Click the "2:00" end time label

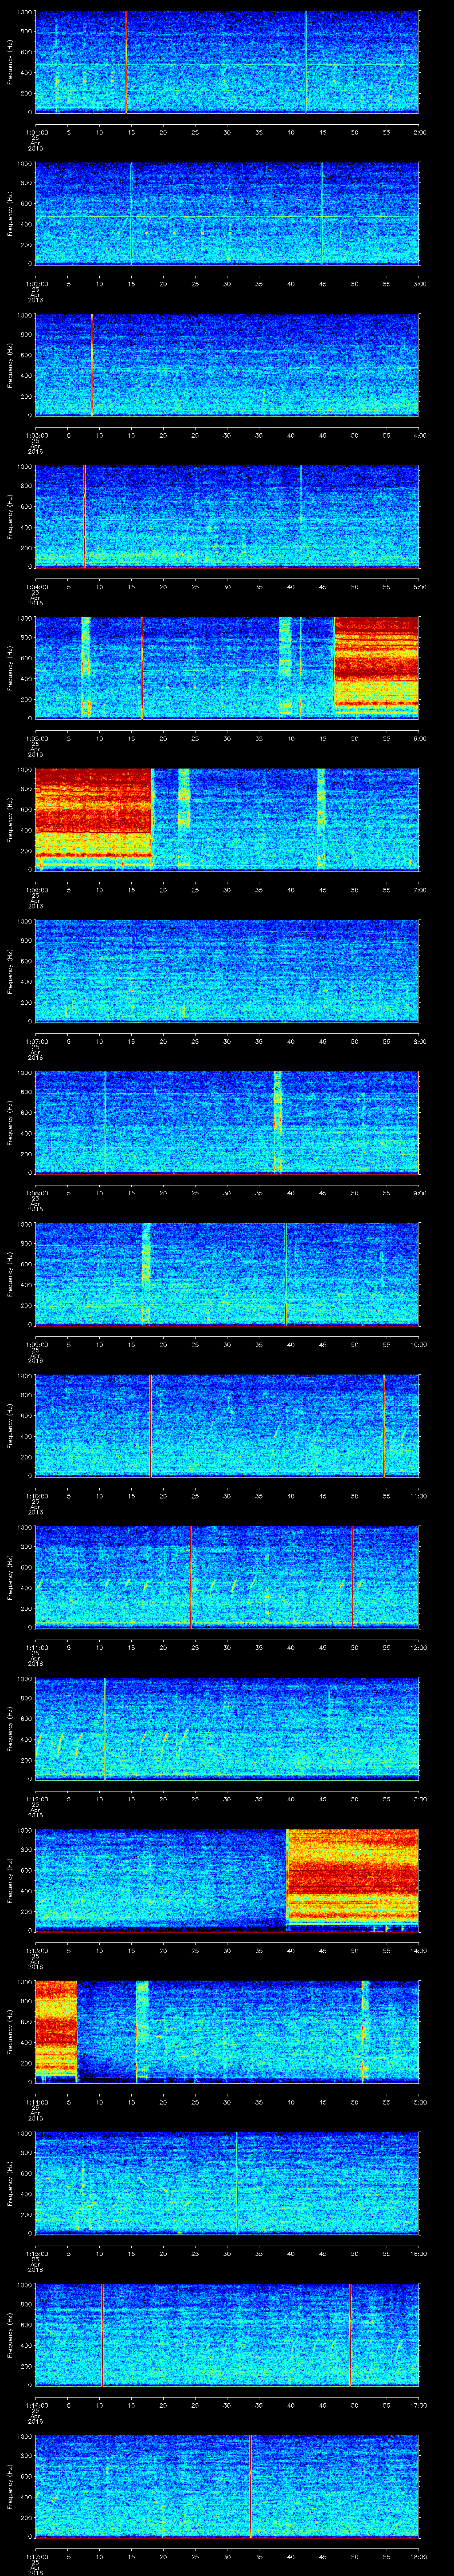[x=419, y=132]
